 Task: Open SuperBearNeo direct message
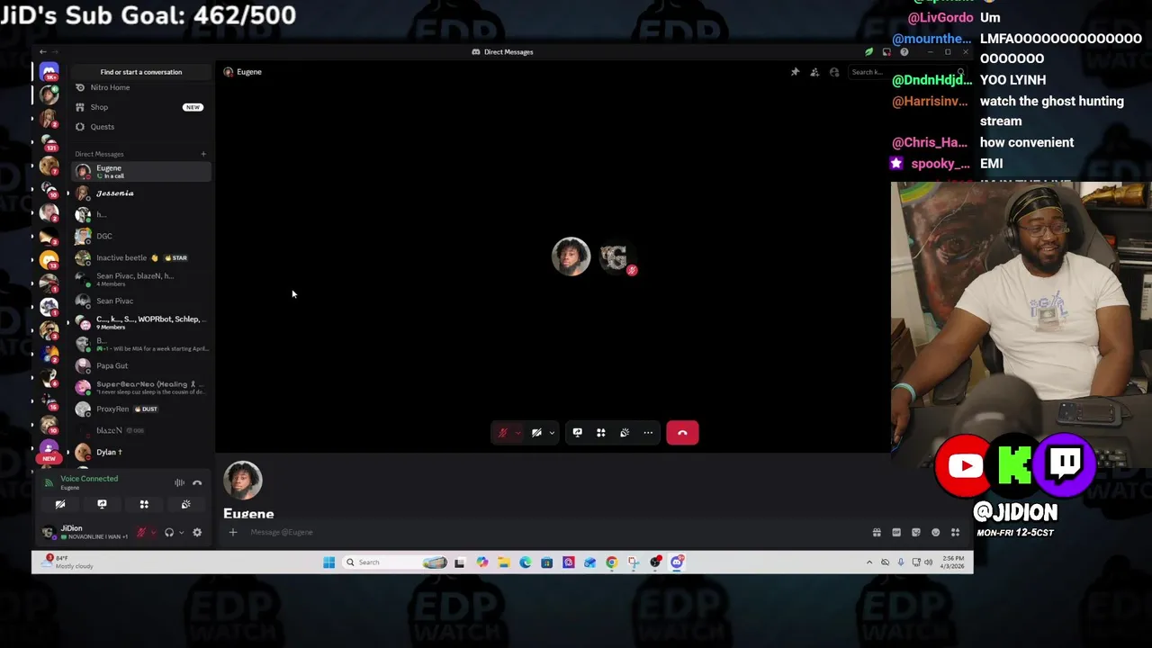click(x=142, y=388)
